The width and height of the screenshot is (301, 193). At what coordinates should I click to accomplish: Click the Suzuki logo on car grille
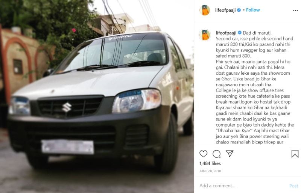[x=67, y=107]
